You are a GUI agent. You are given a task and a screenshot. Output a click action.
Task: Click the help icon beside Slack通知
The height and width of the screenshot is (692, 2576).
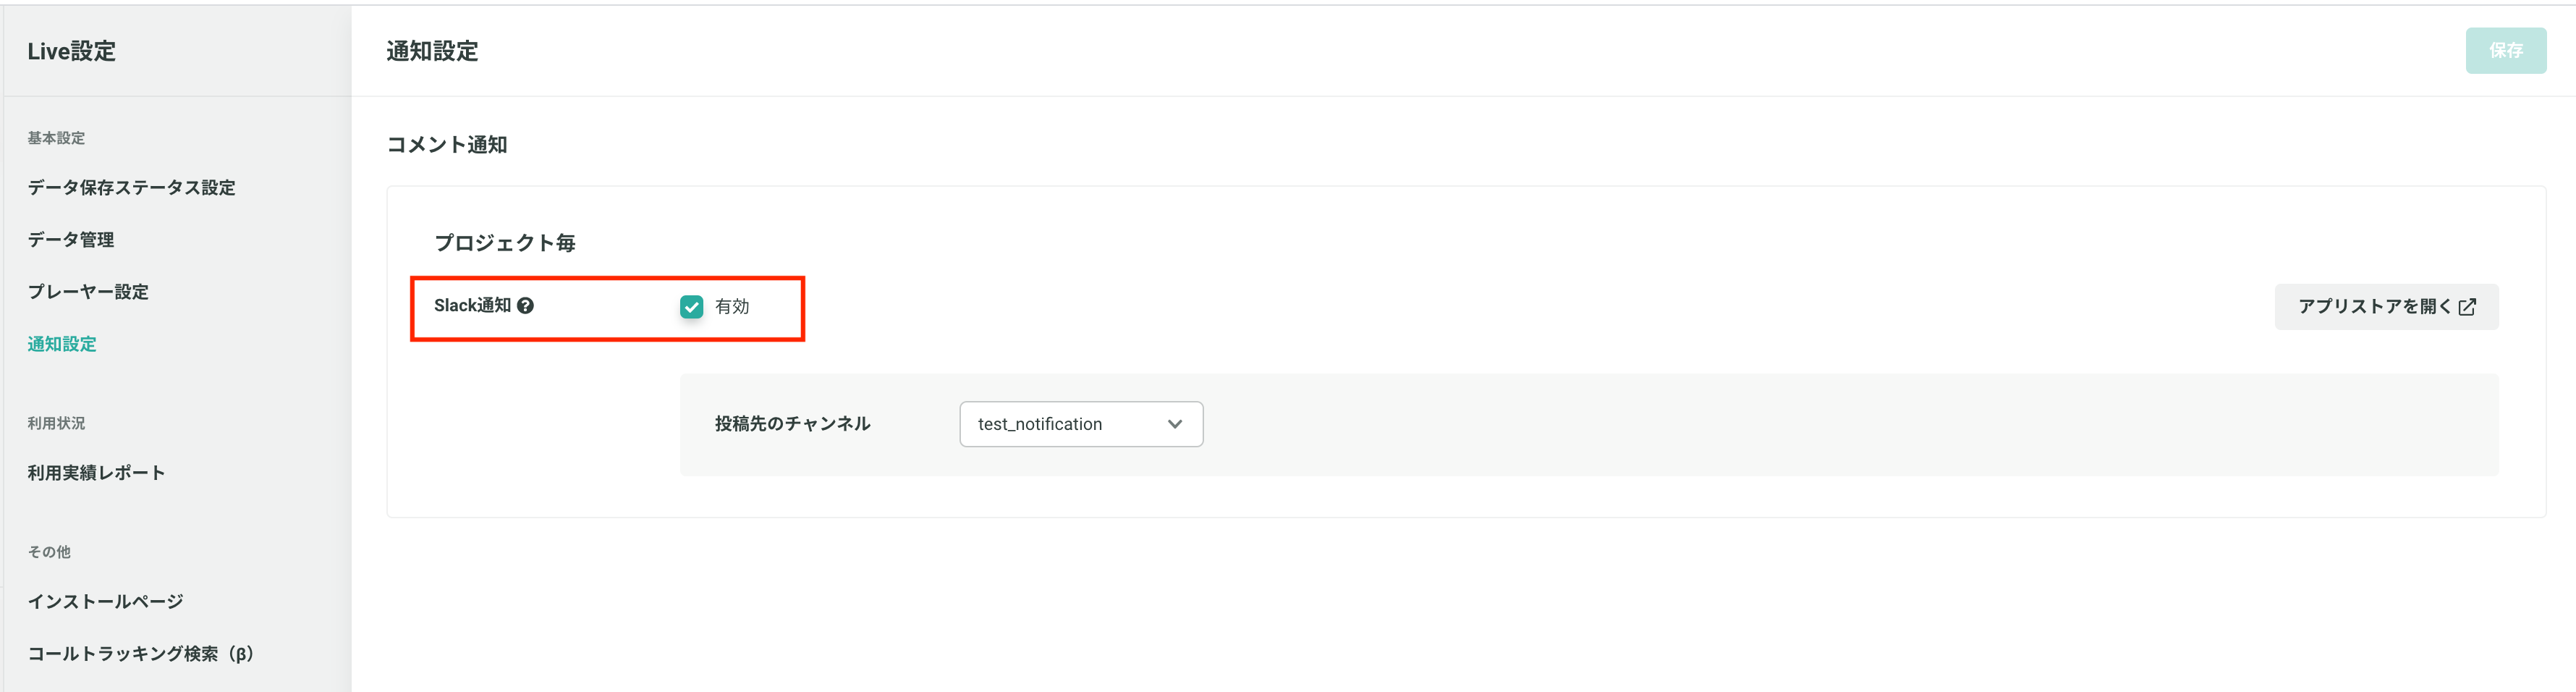(525, 306)
